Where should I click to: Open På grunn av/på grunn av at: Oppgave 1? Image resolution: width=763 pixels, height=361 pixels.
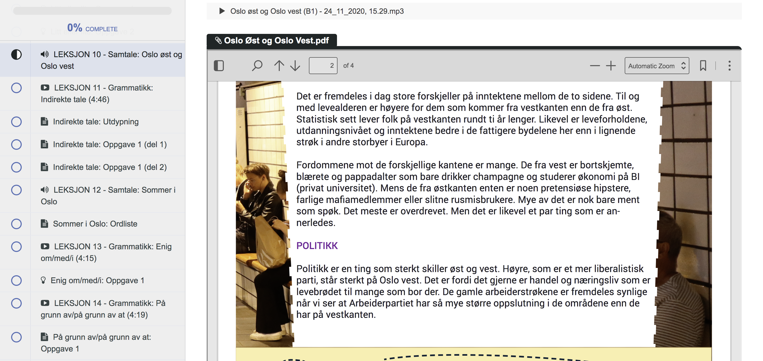96,343
